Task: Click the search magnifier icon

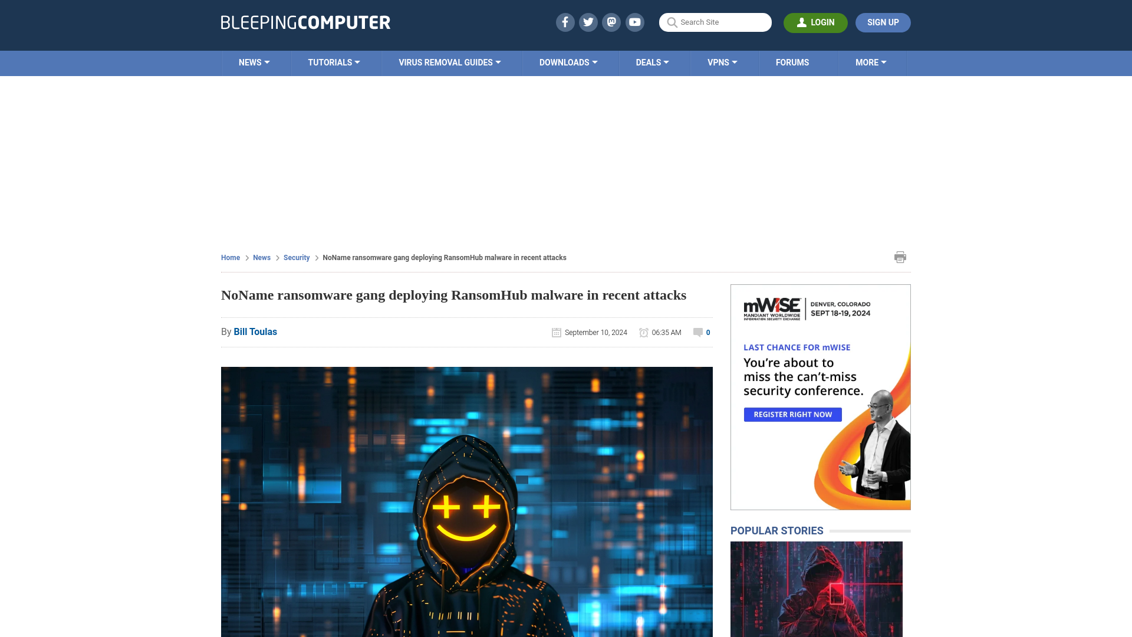Action: point(673,22)
